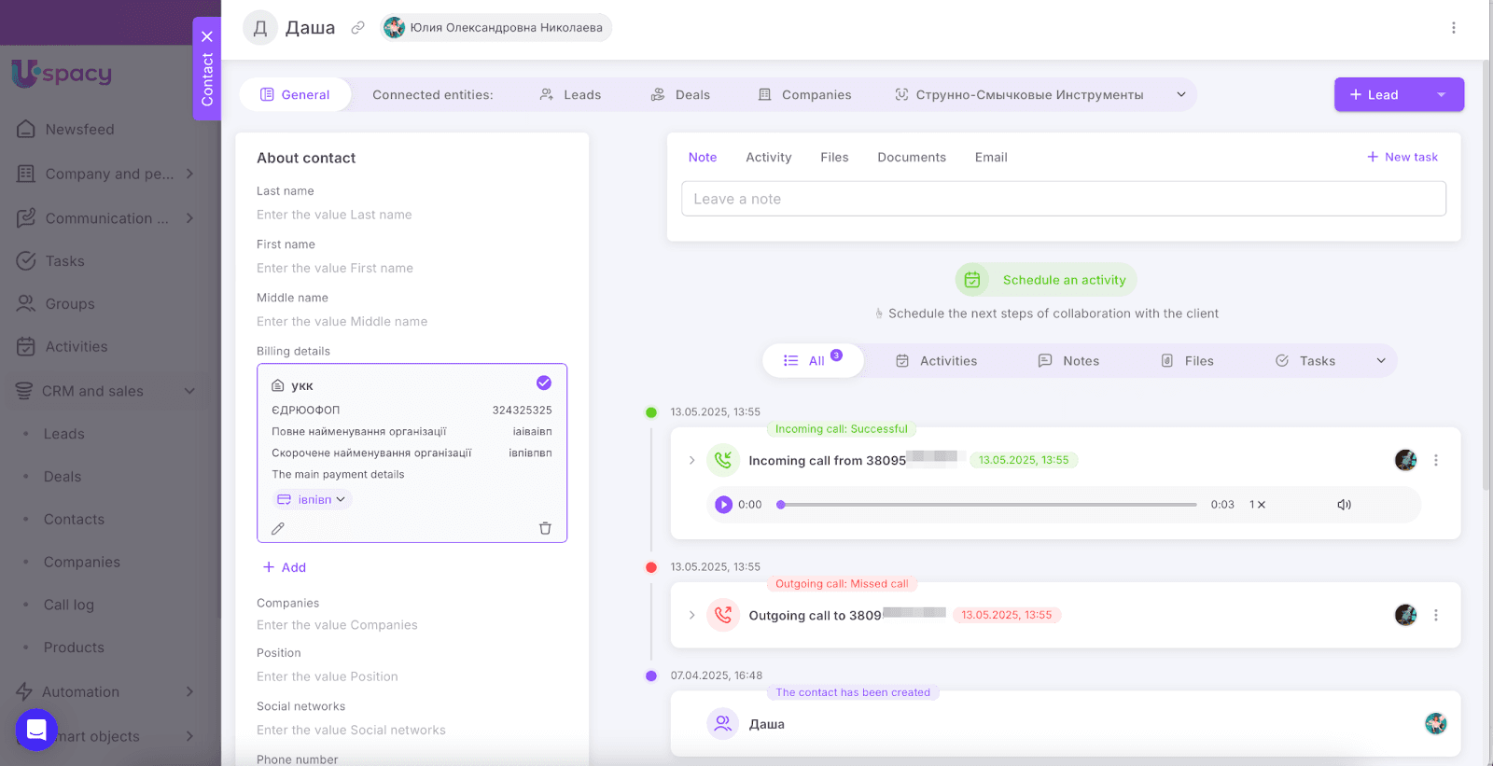Click the Schedule an activity button
Image resolution: width=1493 pixels, height=766 pixels.
[x=1046, y=280]
